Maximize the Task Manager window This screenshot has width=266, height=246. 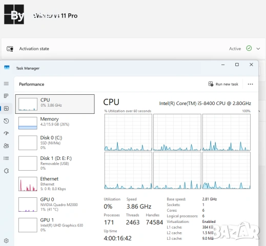click(237, 65)
